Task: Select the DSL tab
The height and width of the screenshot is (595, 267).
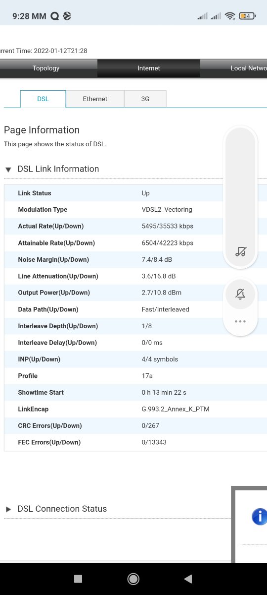Action: click(43, 99)
